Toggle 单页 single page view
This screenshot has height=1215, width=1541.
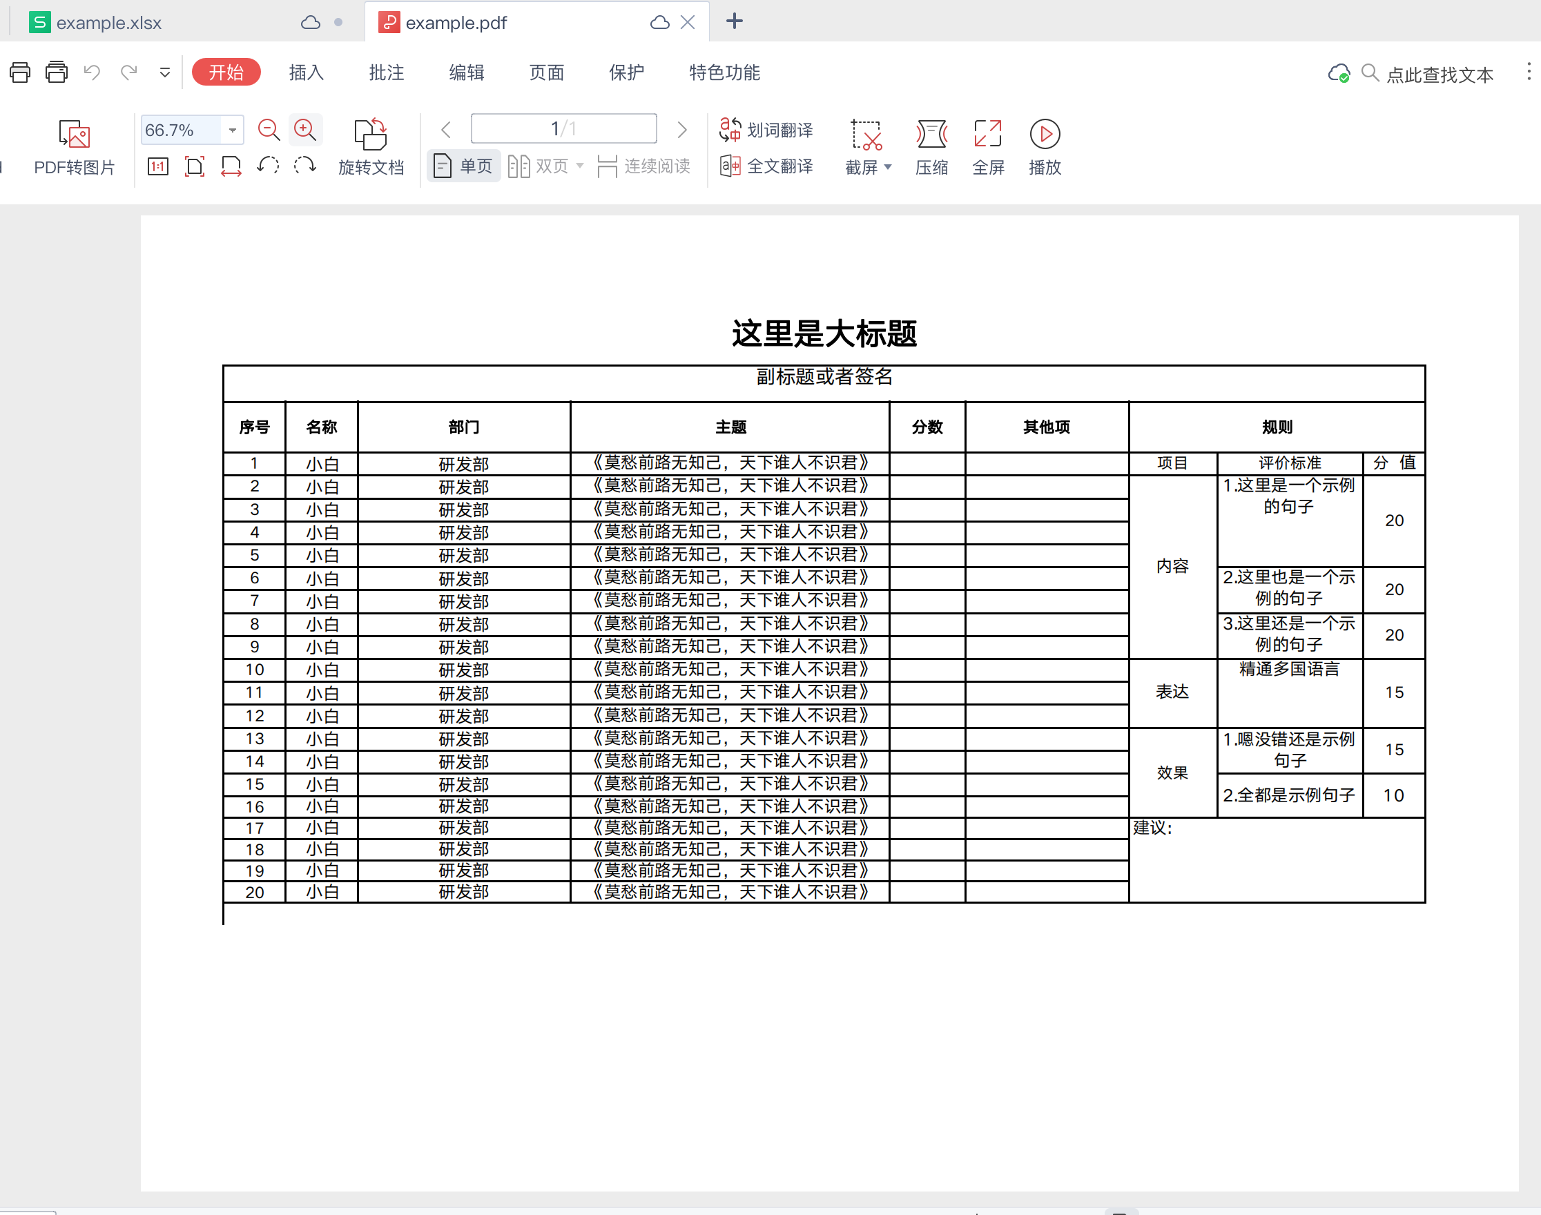pyautogui.click(x=464, y=167)
